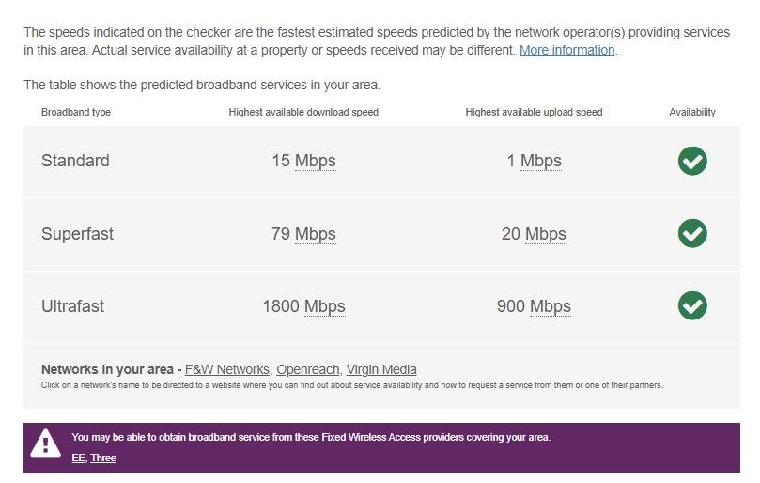Select the Standard broadband type label
Viewport: 760px width, 483px height.
point(75,161)
